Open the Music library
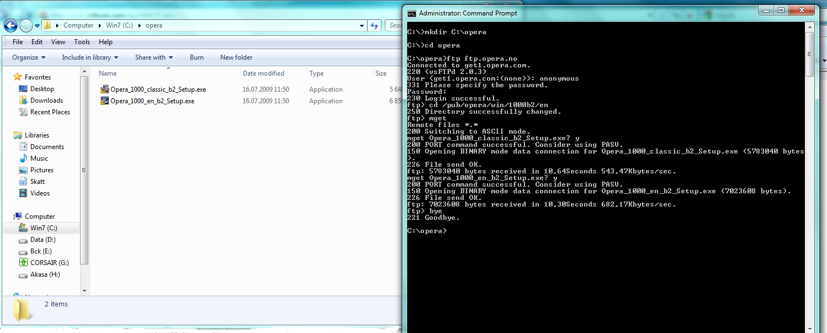Viewport: 827px width, 333px height. tap(39, 158)
